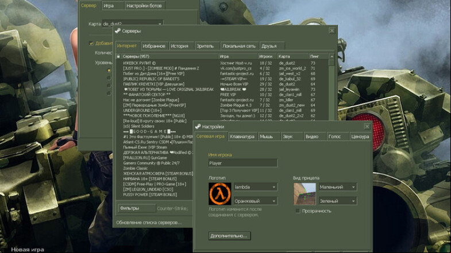Viewport: 451px width, 253px height.
Task: Switch to the Звук tab
Action: pyautogui.click(x=292, y=137)
